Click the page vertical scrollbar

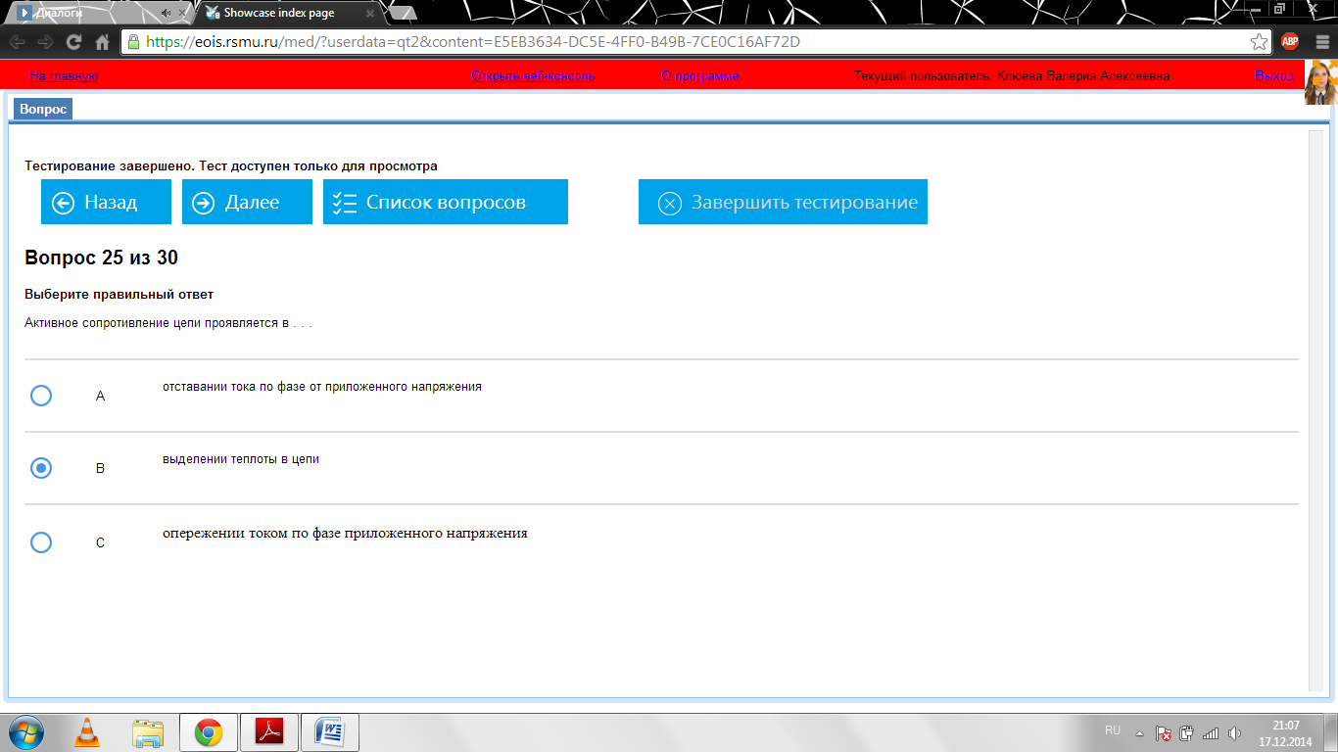pyautogui.click(x=1315, y=410)
